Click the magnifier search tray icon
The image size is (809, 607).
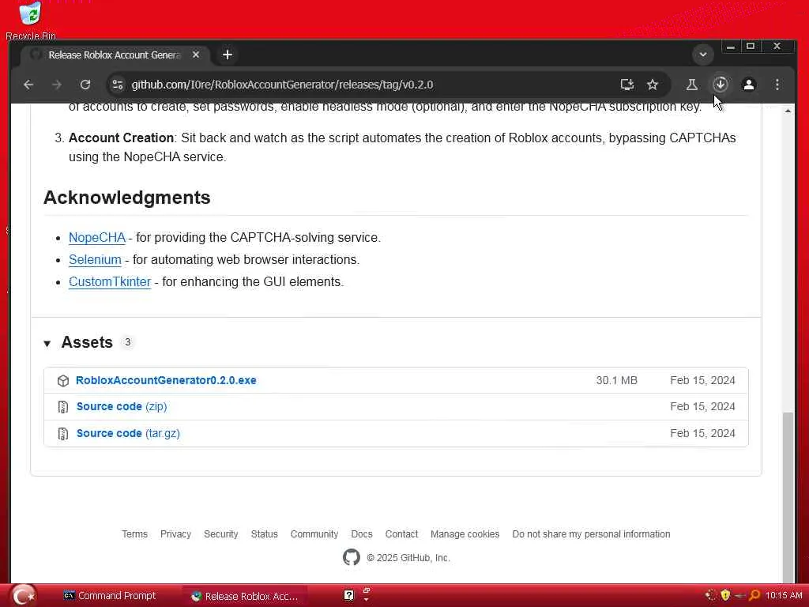point(754,595)
